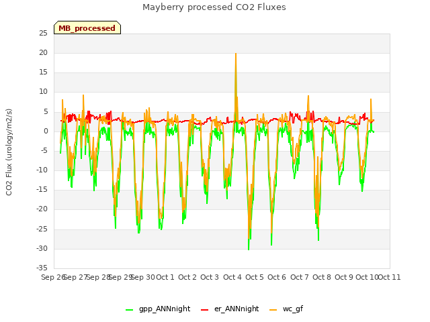Screen dimensions: 430x322
Task: Click the y-axis value -30
Action: coord(42,249)
